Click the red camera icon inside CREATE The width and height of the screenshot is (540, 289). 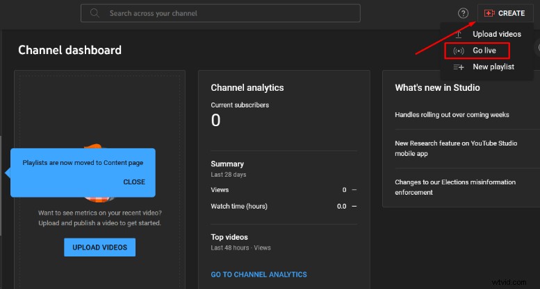coord(489,13)
